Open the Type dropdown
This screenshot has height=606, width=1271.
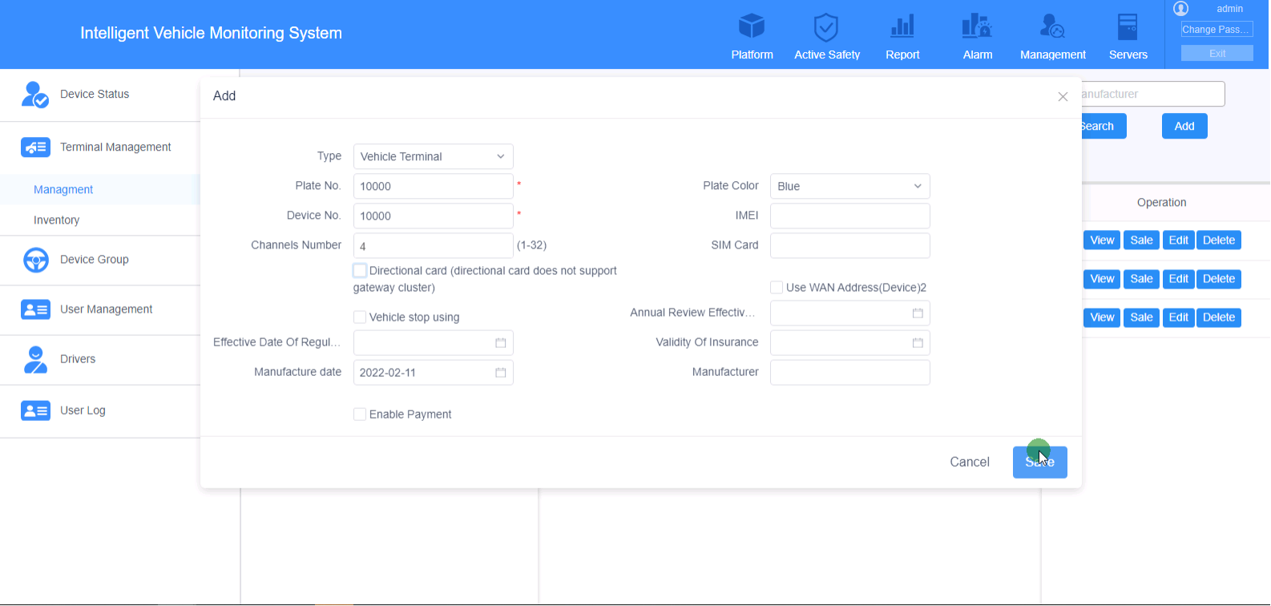pos(433,156)
